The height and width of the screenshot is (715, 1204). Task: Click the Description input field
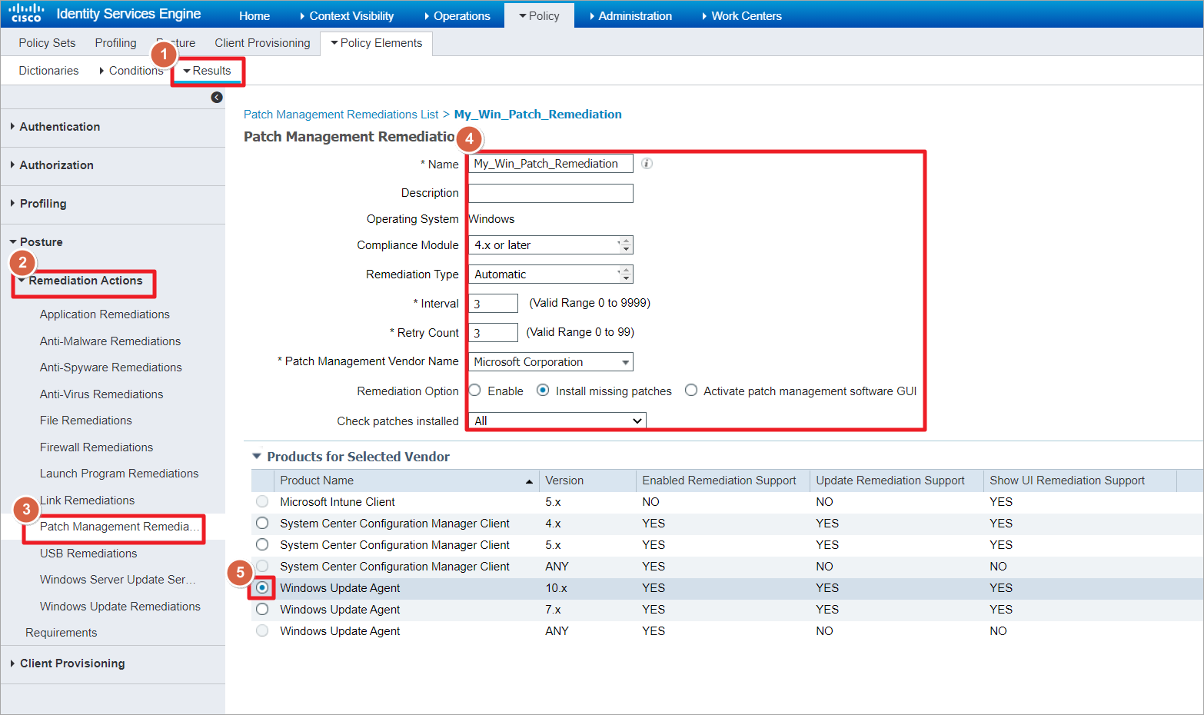click(x=550, y=193)
